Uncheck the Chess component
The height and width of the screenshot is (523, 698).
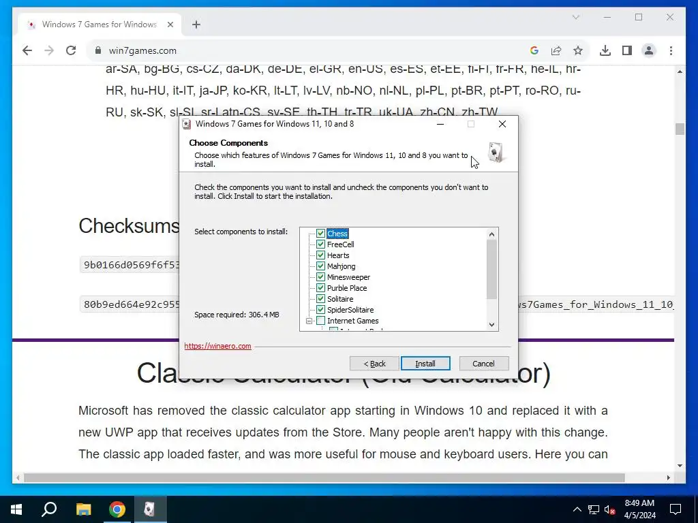pyautogui.click(x=320, y=233)
